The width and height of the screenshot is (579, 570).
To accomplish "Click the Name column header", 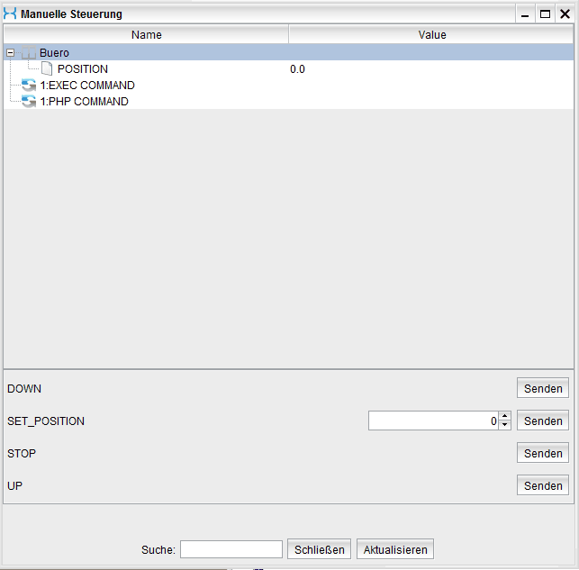I will tap(146, 35).
